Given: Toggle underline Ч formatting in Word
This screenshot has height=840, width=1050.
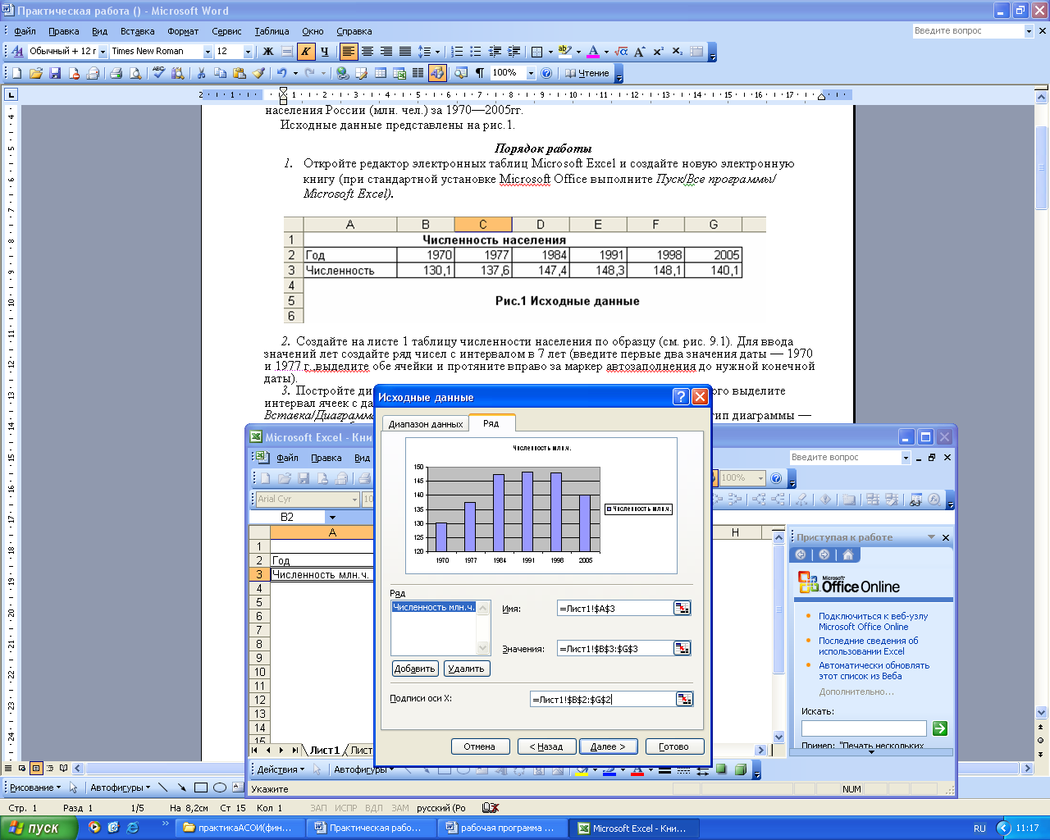Looking at the screenshot, I should (x=325, y=51).
